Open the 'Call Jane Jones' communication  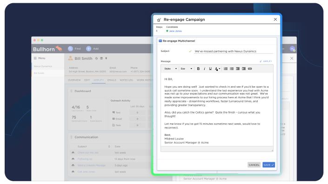point(86,172)
